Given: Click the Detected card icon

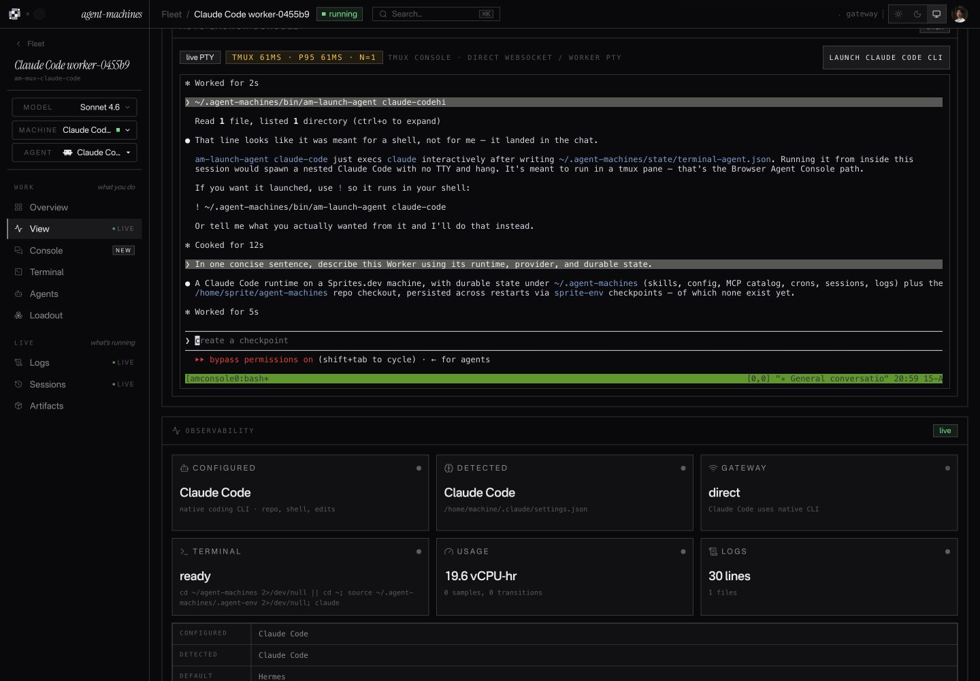Looking at the screenshot, I should pyautogui.click(x=448, y=468).
